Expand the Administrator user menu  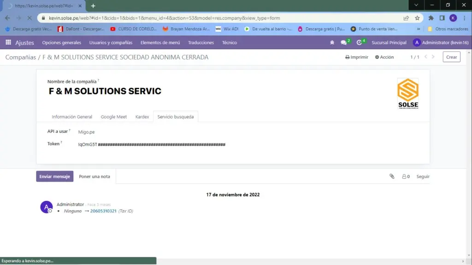441,42
